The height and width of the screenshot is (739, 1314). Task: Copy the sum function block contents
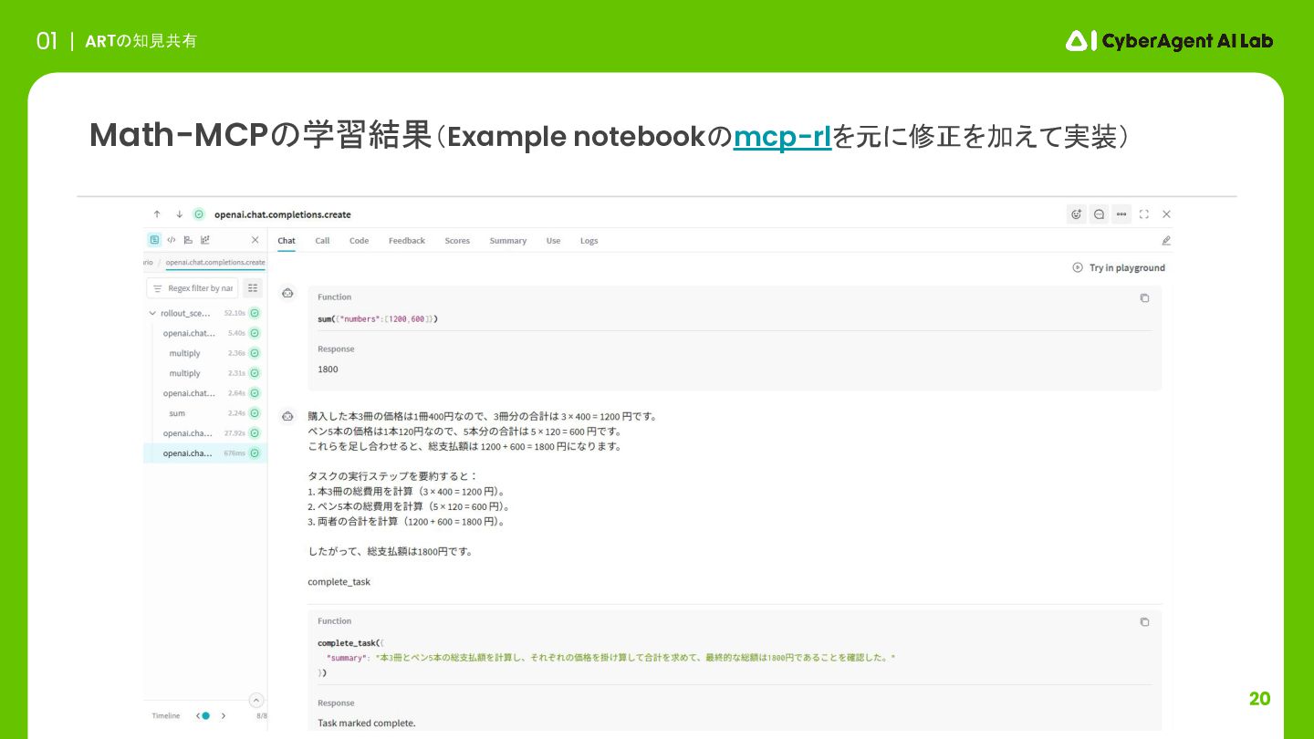click(1144, 298)
